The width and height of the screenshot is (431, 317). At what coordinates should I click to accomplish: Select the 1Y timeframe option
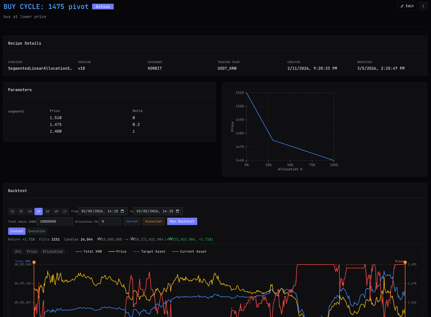(65, 211)
